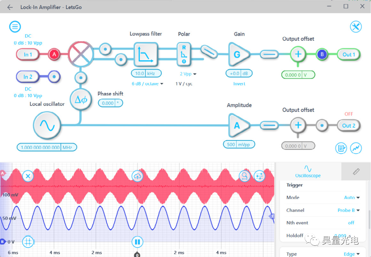Open the trigger Channel Probe B dropdown
The width and height of the screenshot is (371, 257).
[x=349, y=210]
